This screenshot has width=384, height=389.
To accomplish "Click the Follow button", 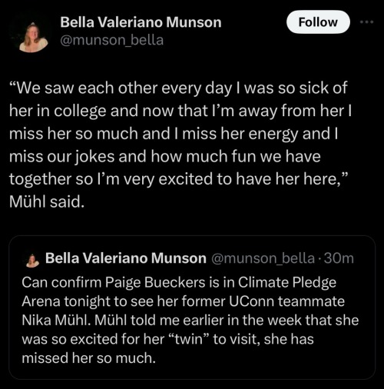I will [x=318, y=22].
